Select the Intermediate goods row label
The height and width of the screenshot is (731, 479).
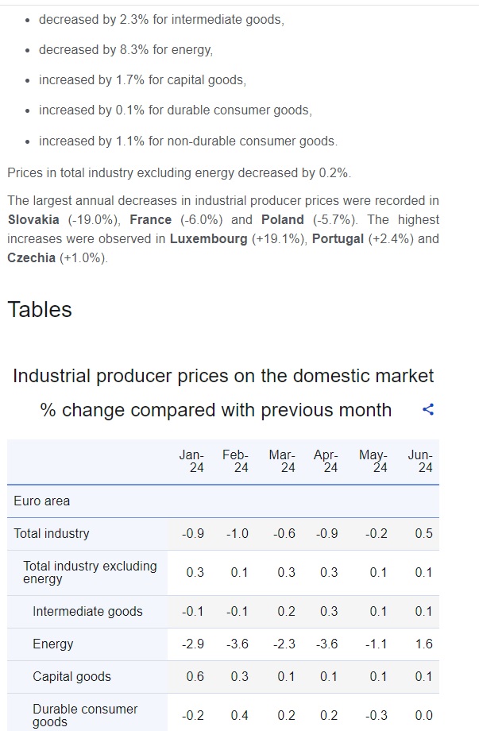(87, 612)
